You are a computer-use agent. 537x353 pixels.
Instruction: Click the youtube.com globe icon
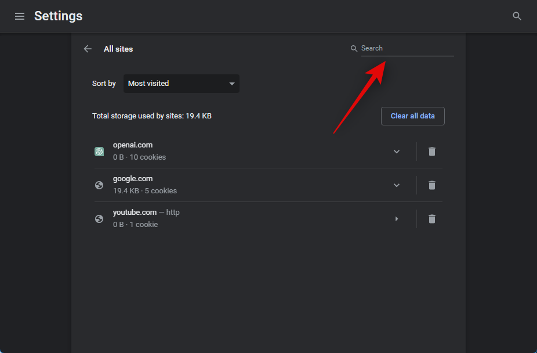pos(99,219)
